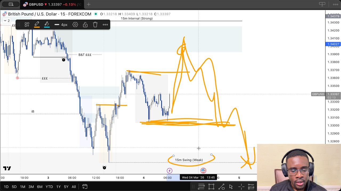This screenshot has height=191, width=341.
Task: Select the B&T £££ label
Action: [85, 55]
